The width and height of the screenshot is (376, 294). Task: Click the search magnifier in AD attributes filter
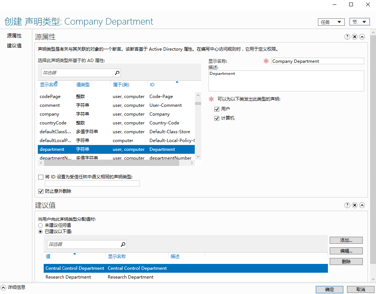click(x=117, y=73)
